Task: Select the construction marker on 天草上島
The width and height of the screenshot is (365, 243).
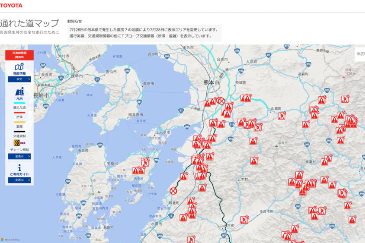Action: (145, 162)
